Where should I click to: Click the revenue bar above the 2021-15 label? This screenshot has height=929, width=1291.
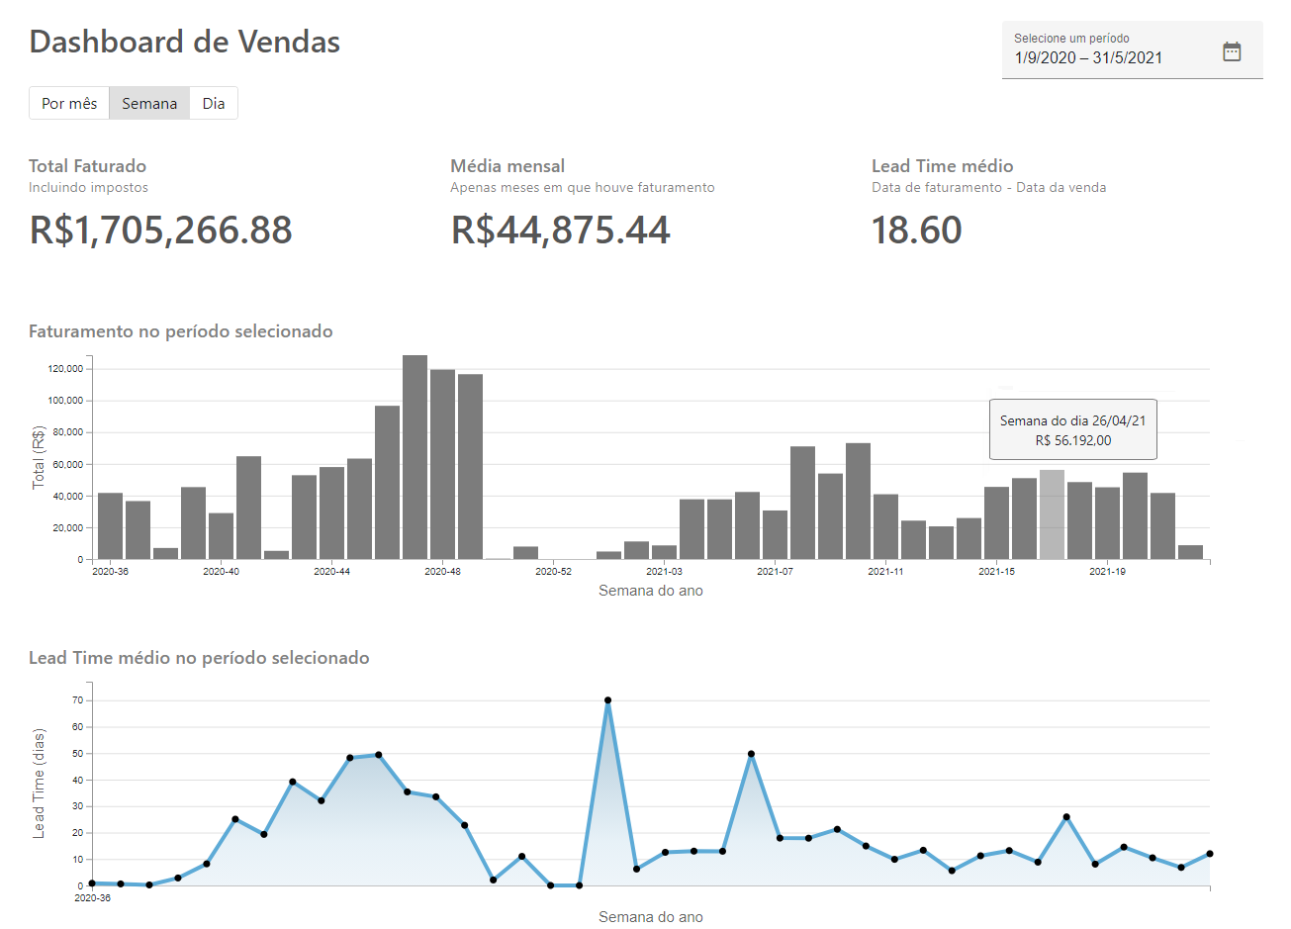click(x=996, y=522)
